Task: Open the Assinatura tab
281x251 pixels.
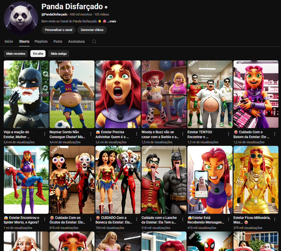Action: point(76,42)
